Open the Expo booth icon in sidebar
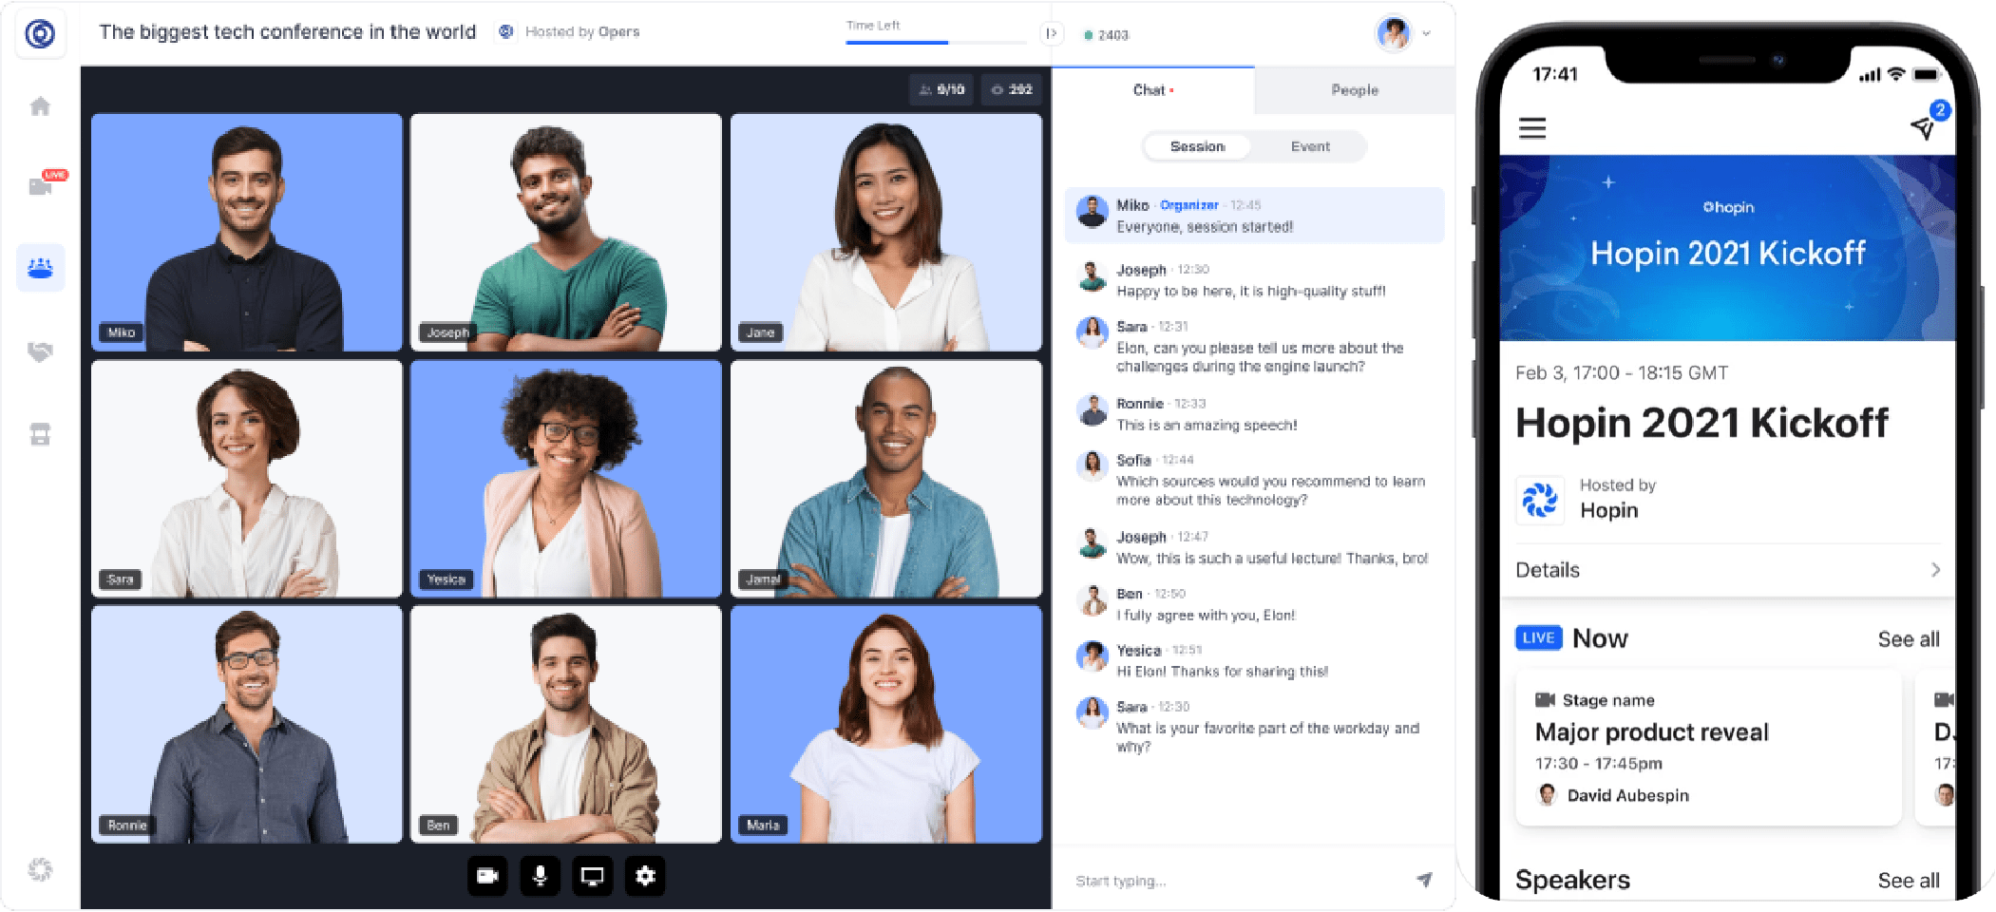Viewport: 1996px width, 912px height. 40,434
